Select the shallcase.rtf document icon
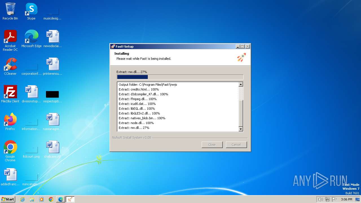 click(x=52, y=149)
